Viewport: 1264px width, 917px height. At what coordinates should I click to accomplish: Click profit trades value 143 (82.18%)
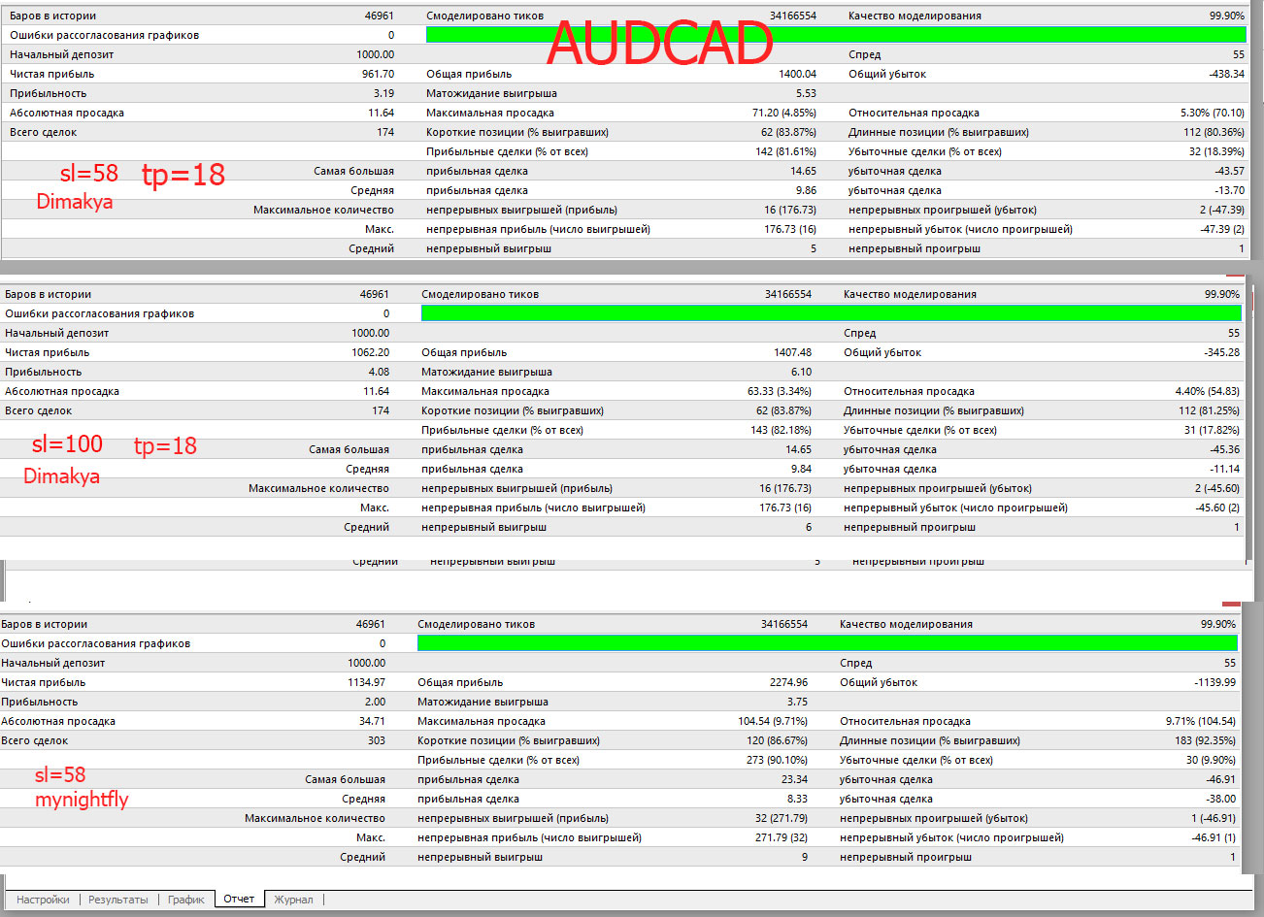(x=781, y=430)
